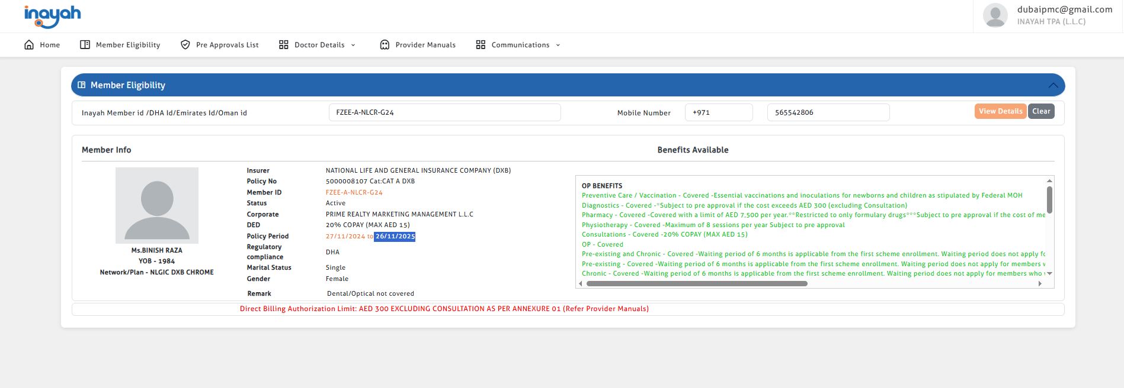Click the Ms.BINISH RAZA member name

(157, 251)
